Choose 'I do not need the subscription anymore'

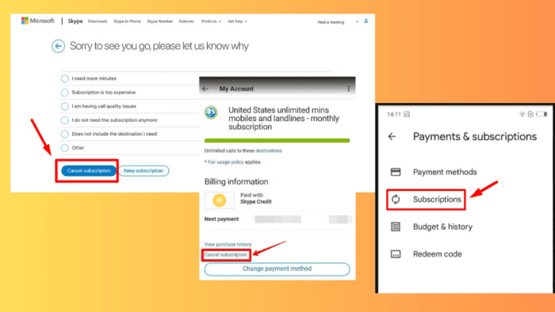click(x=64, y=120)
